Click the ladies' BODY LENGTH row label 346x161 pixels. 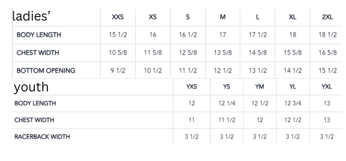pyautogui.click(x=39, y=35)
